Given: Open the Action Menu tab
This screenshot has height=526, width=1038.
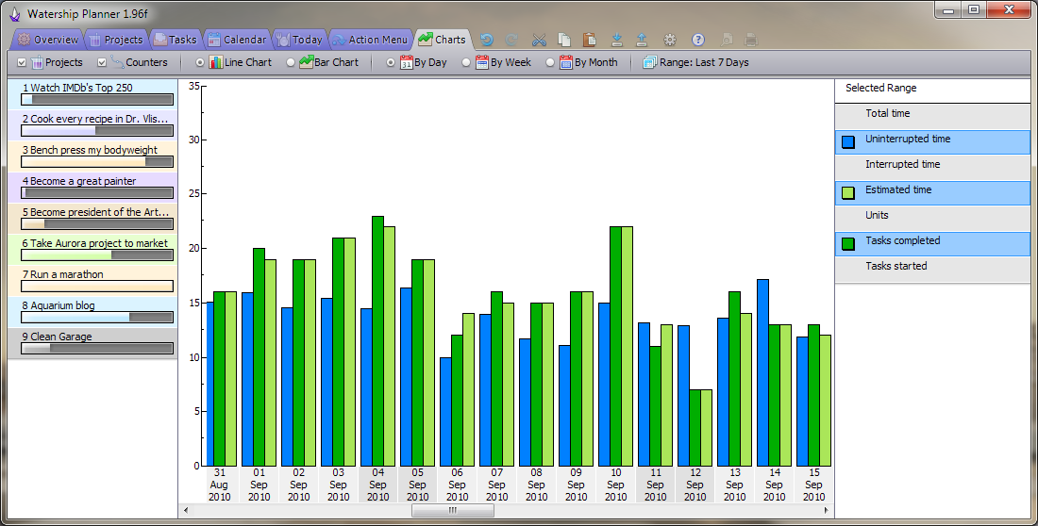Looking at the screenshot, I should click(369, 40).
